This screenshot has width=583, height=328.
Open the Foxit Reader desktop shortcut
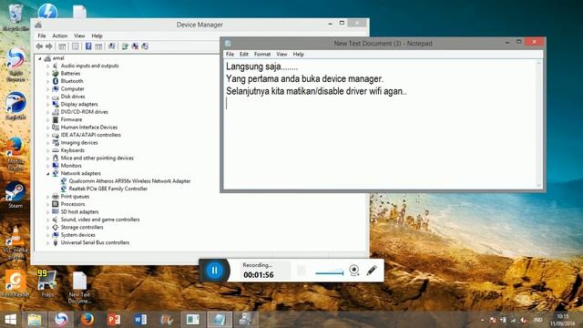[15, 283]
